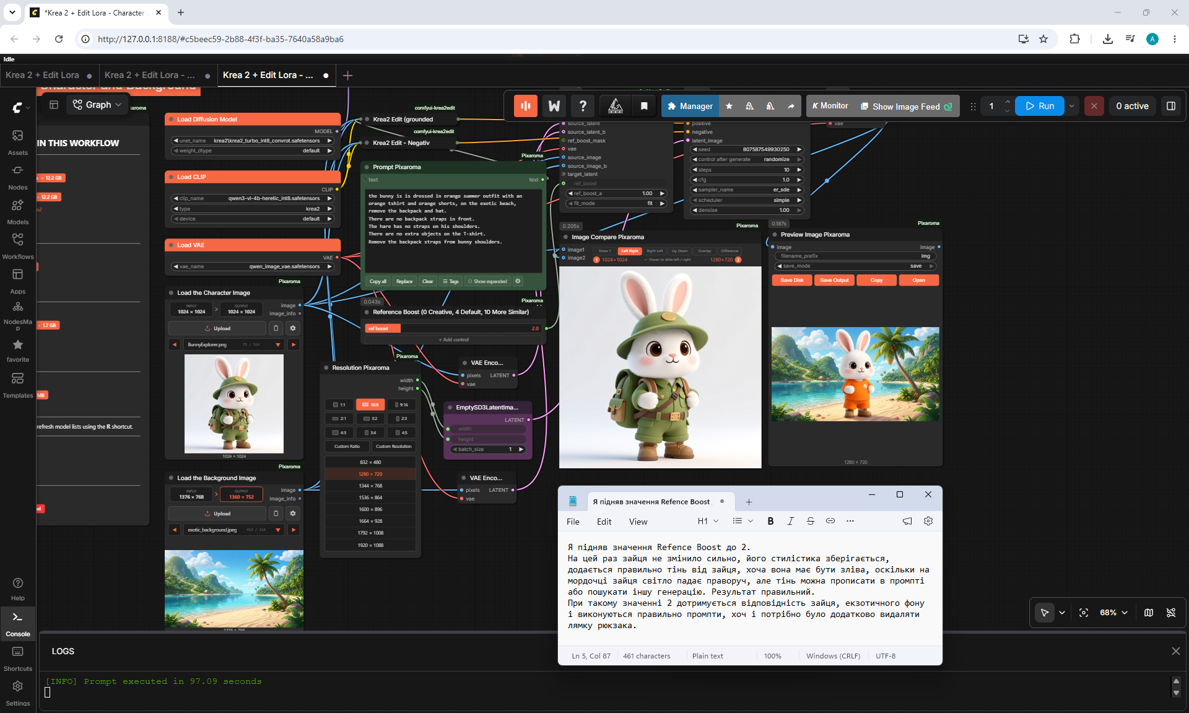Click the bookmark toolbar icon
The height and width of the screenshot is (713, 1189).
[x=644, y=106]
